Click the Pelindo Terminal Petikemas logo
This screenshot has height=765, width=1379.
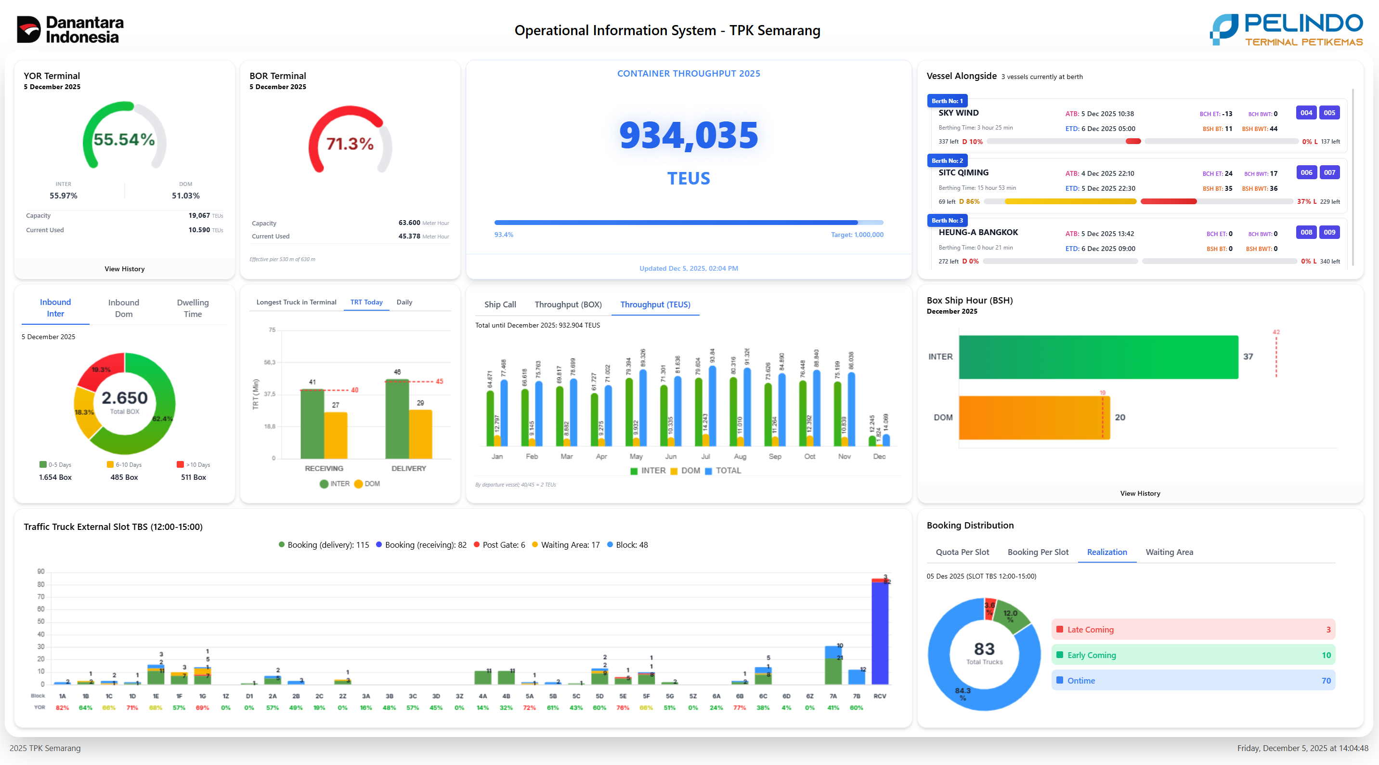click(1286, 29)
